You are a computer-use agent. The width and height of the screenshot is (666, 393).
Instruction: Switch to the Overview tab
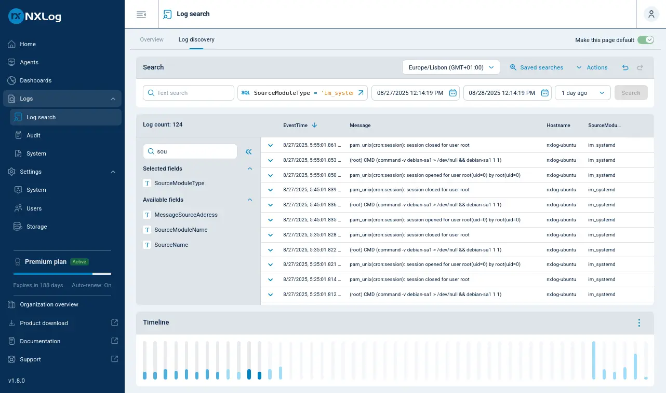pyautogui.click(x=152, y=39)
